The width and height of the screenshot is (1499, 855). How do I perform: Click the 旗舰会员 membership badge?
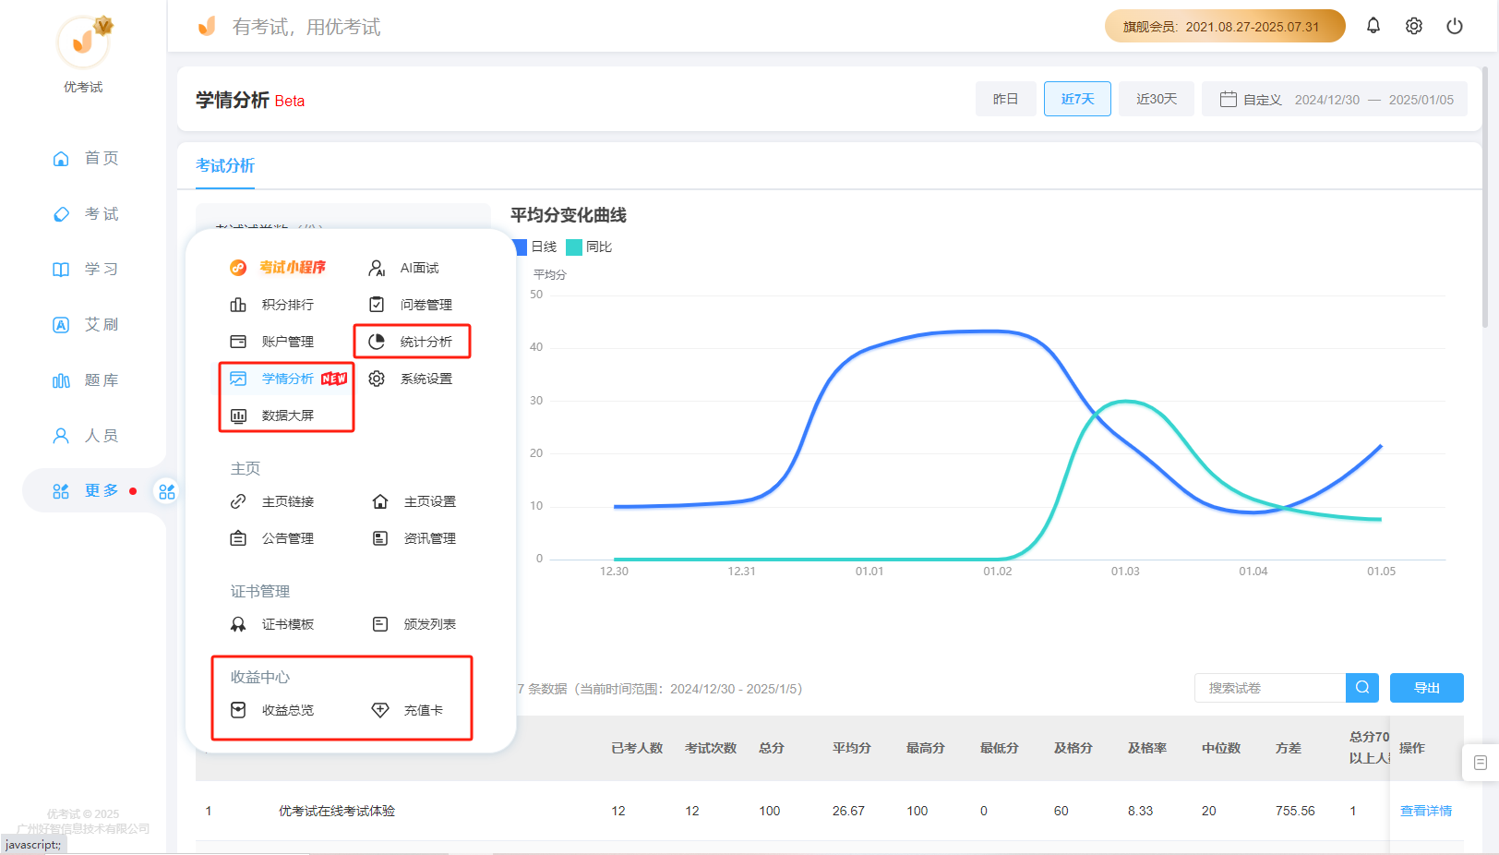(1225, 26)
